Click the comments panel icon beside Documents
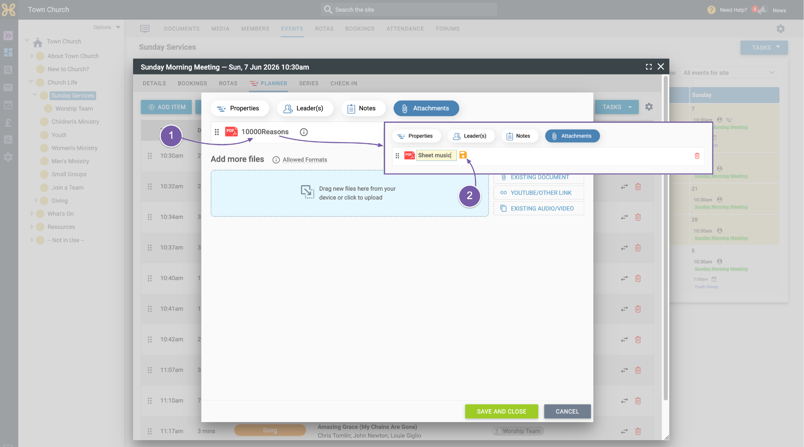 [145, 29]
